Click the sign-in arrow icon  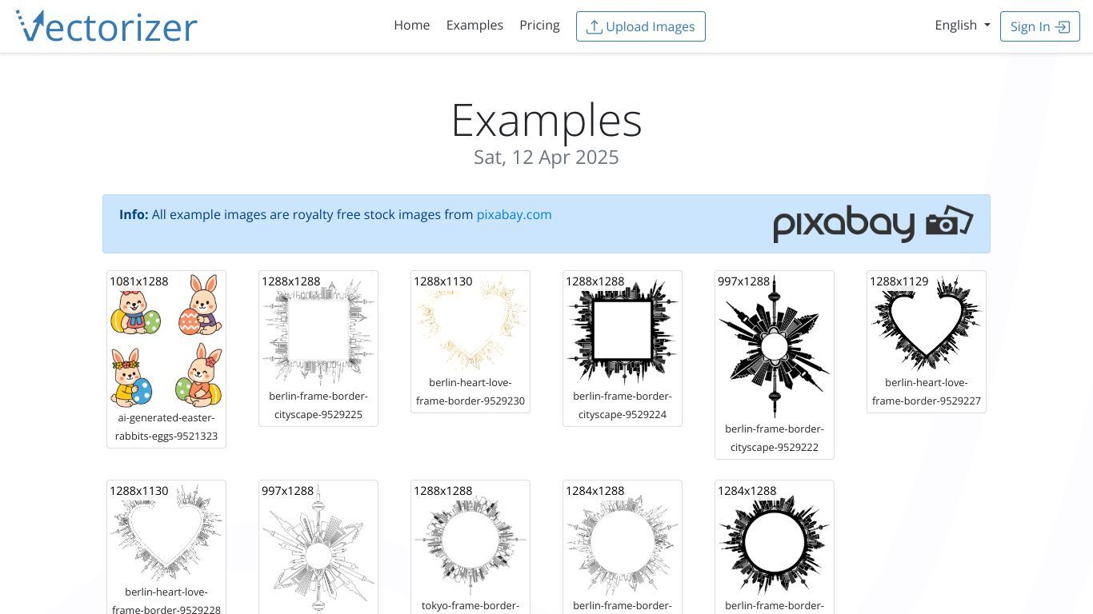click(x=1063, y=27)
